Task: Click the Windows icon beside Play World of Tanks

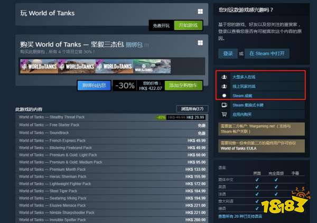Action: point(200,12)
